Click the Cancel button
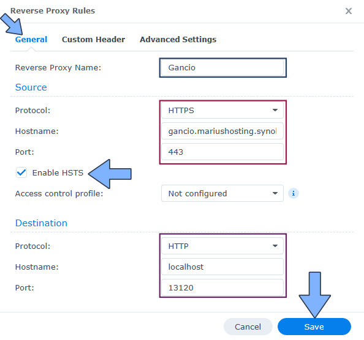The image size is (364, 340). (x=248, y=327)
